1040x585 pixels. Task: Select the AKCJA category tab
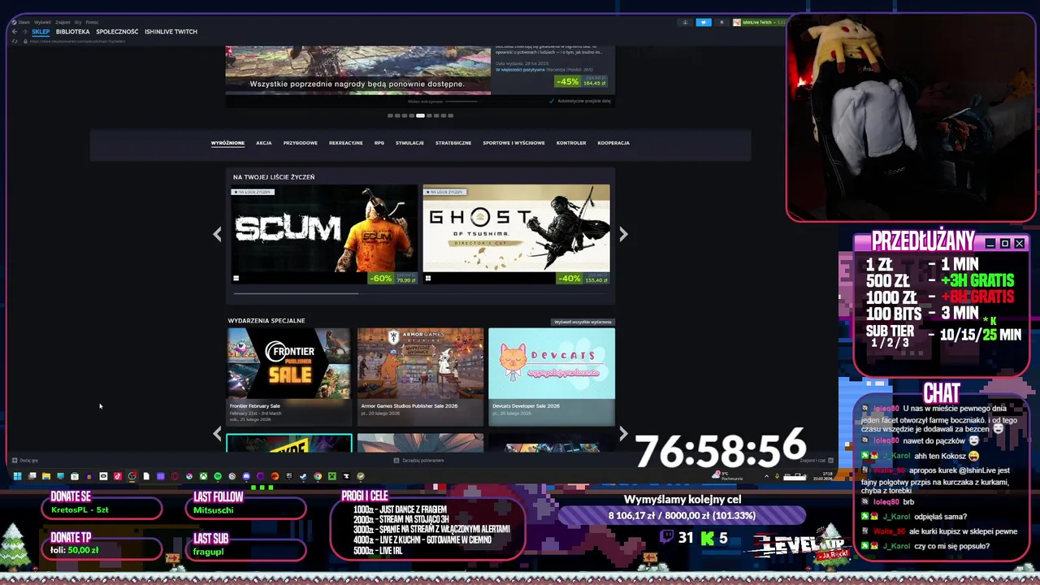(x=264, y=143)
